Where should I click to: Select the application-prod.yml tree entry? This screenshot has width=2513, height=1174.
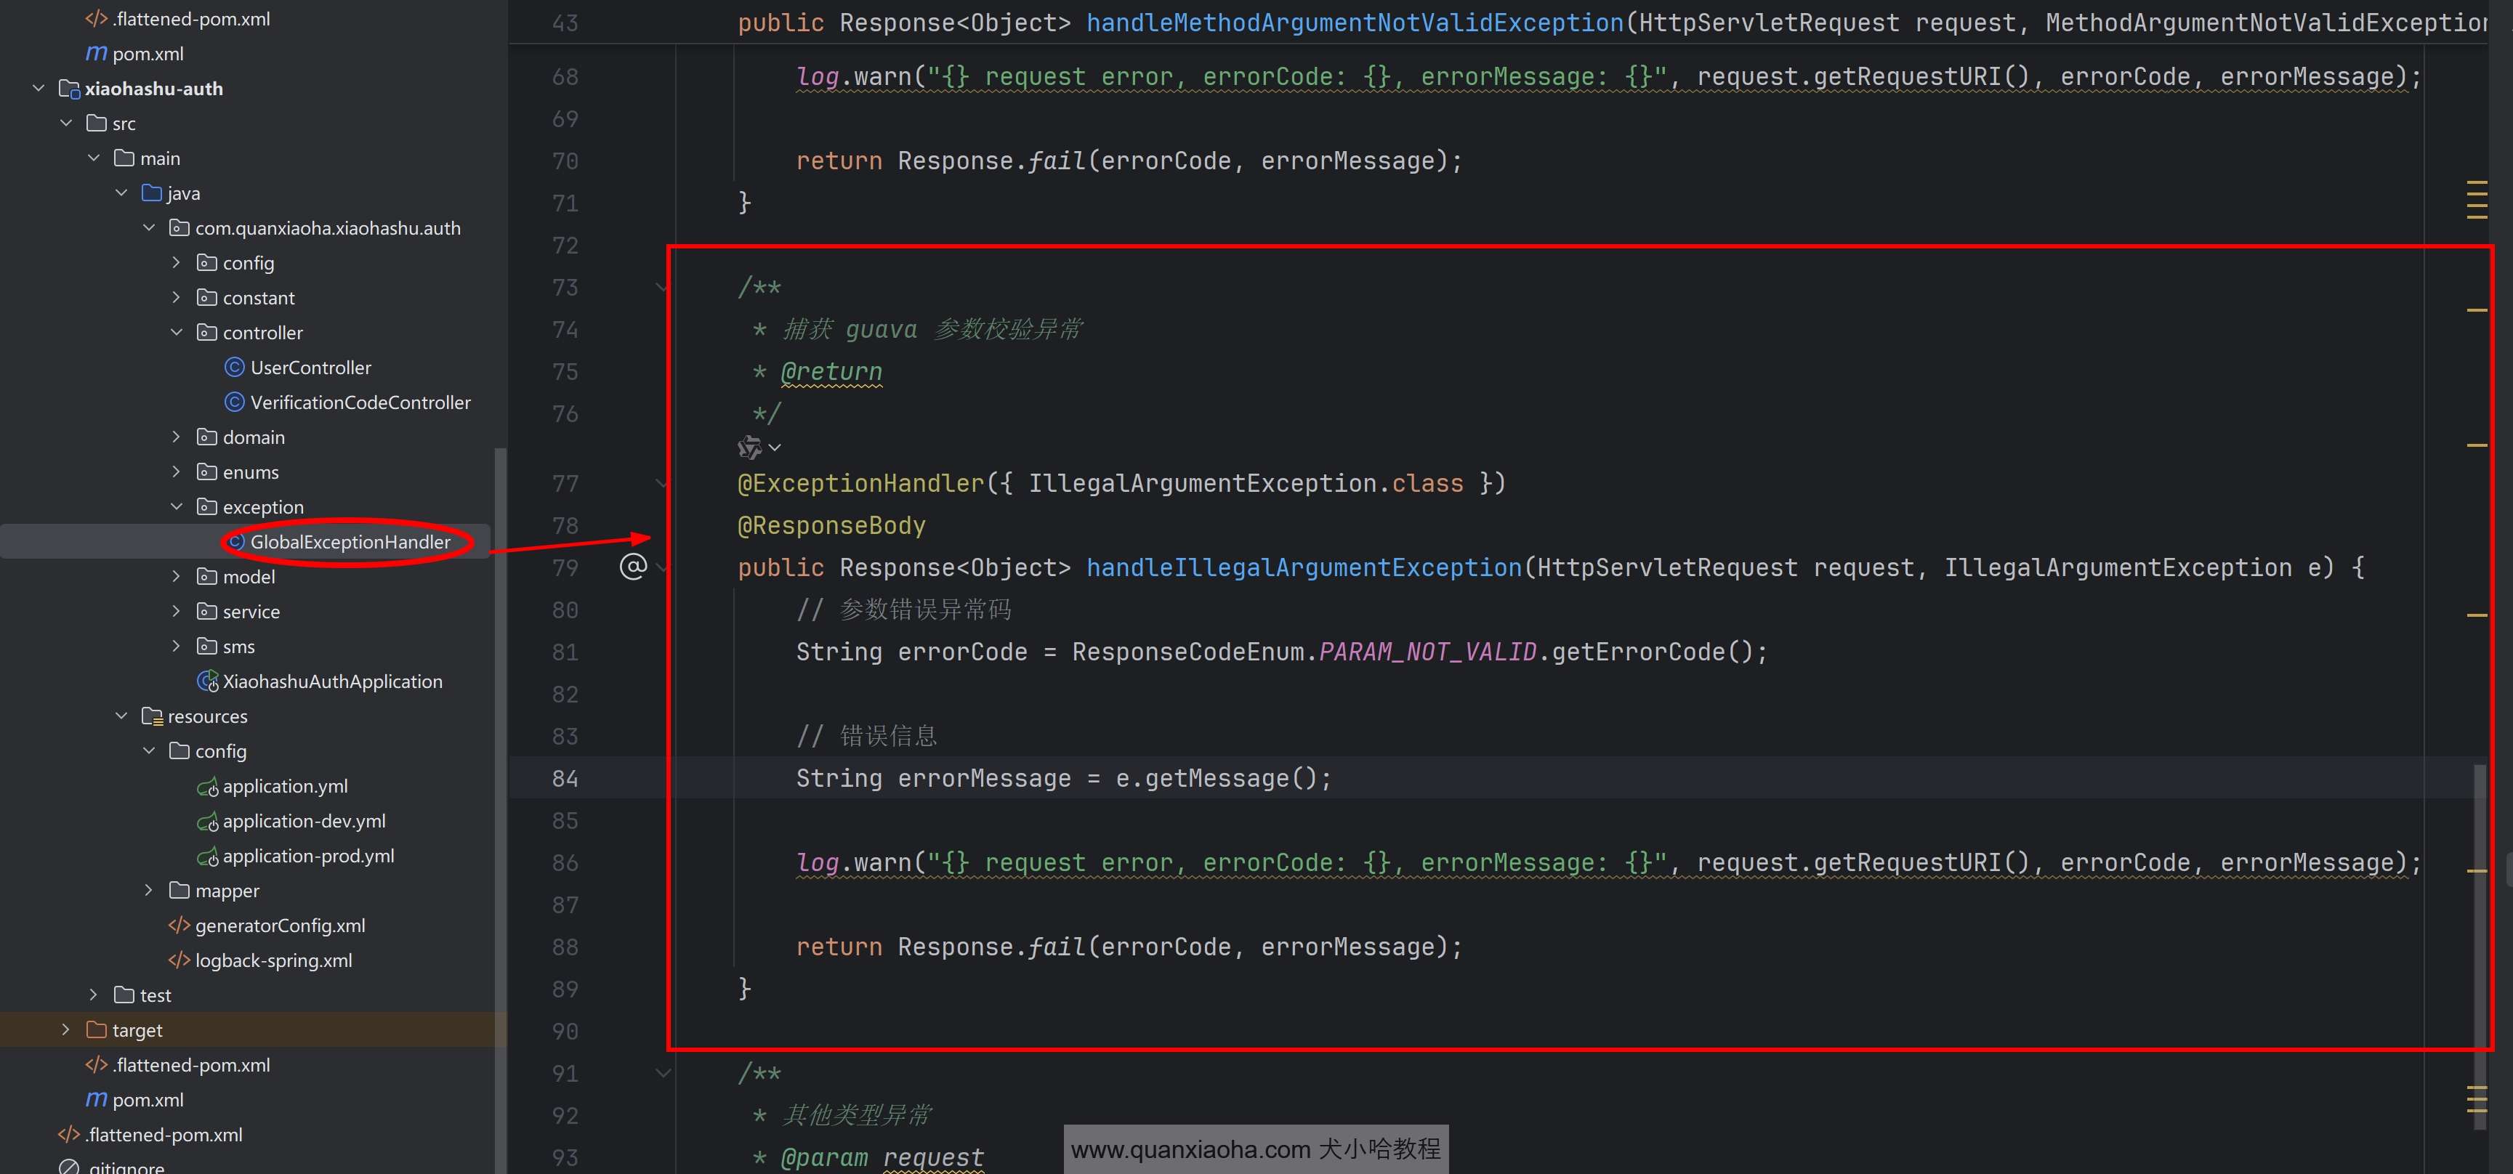[x=308, y=856]
